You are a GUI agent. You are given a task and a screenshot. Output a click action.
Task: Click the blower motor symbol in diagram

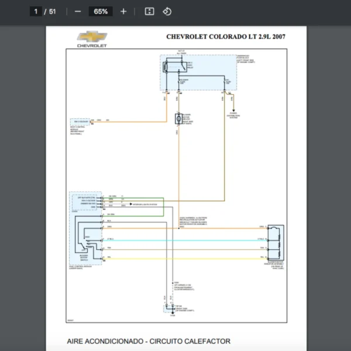pyautogui.click(x=178, y=119)
